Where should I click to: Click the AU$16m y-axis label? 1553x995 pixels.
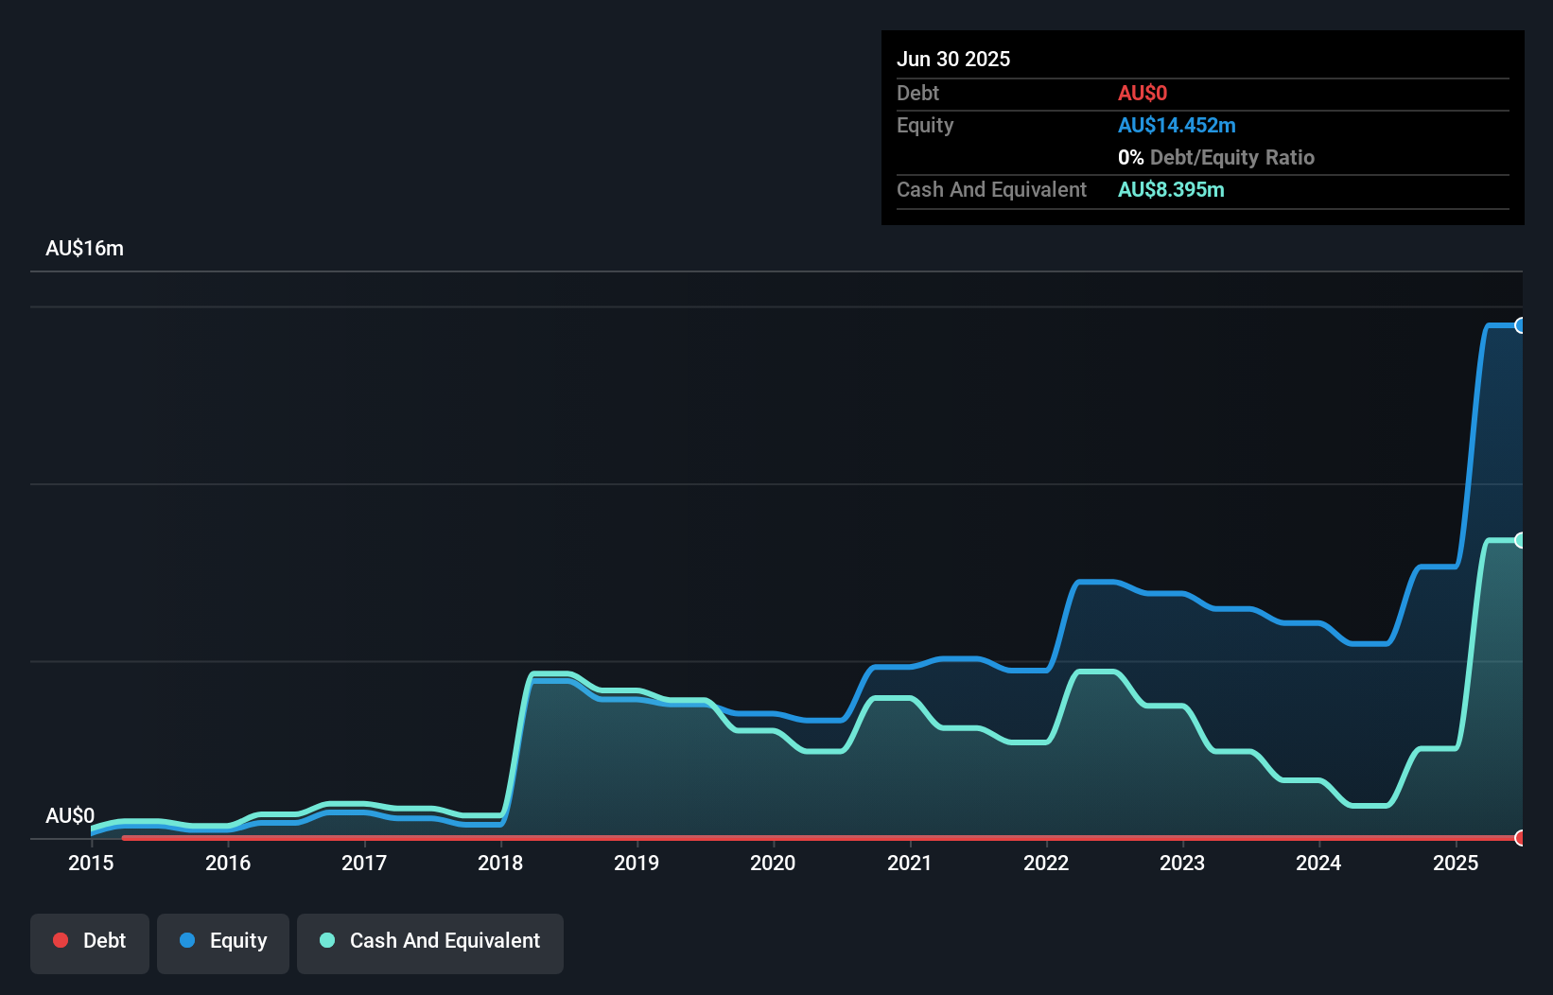[x=85, y=249]
